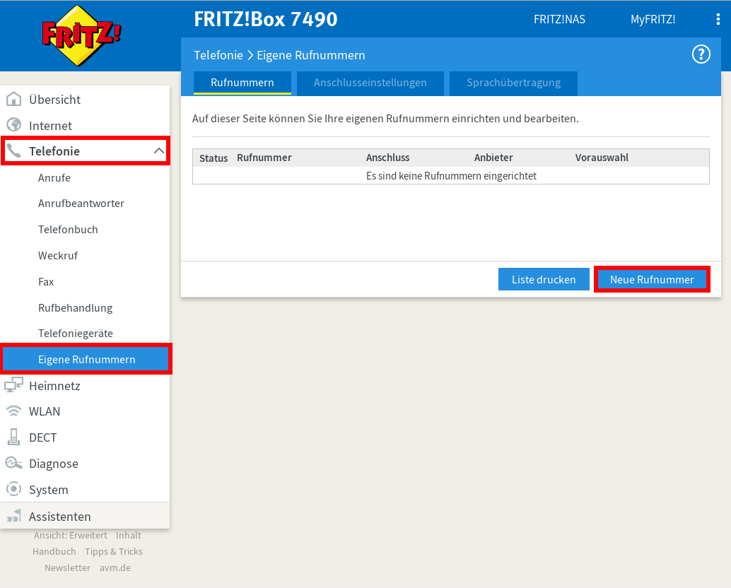731x588 pixels.
Task: Click the Heimnetz network icon
Action: 13,385
